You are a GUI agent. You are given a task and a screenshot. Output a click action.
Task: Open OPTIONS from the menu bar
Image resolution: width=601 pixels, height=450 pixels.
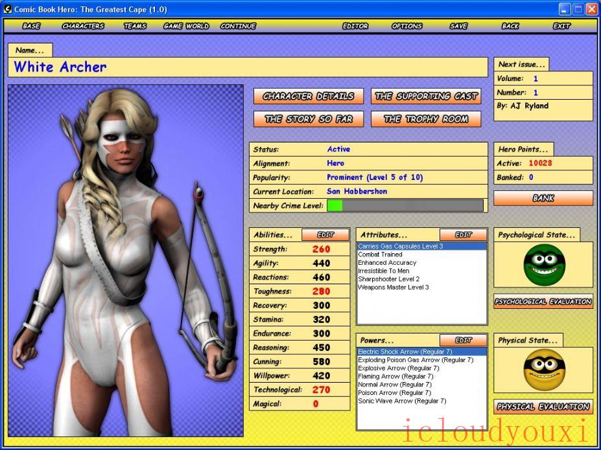pos(407,26)
